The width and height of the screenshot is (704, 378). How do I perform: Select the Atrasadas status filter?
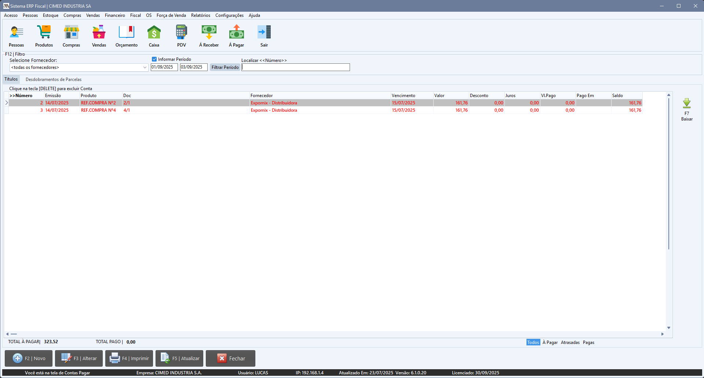(570, 342)
